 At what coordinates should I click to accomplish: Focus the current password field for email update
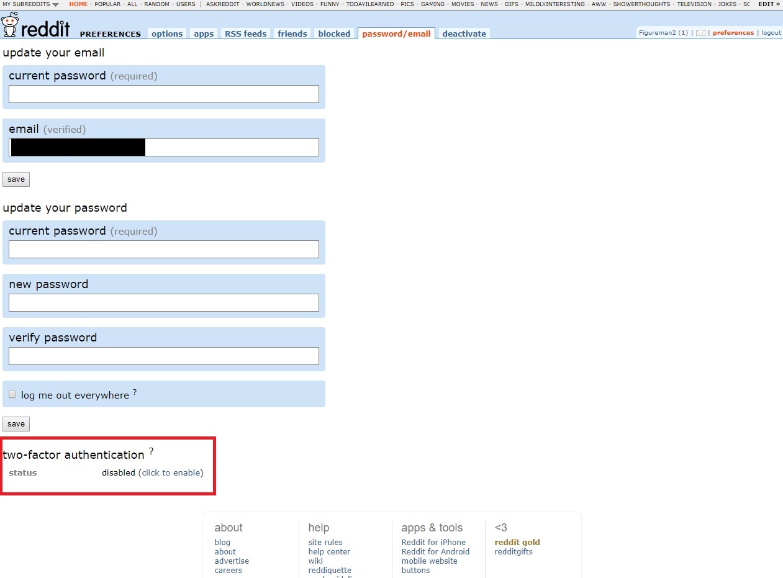(164, 94)
